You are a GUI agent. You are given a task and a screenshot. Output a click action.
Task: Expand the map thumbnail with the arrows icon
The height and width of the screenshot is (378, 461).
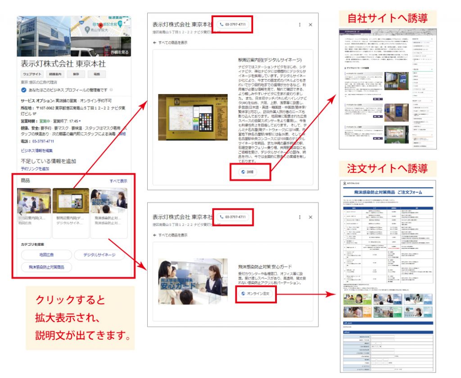(x=127, y=21)
